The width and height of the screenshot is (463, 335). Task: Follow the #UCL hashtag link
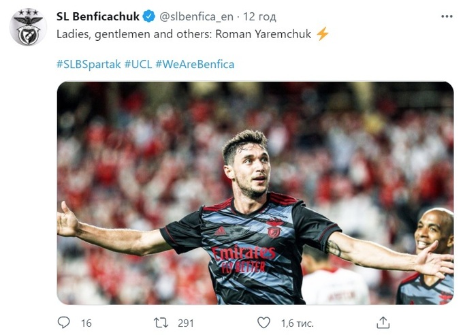point(138,63)
